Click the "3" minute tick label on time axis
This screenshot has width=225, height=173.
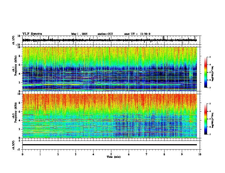tap(76, 154)
